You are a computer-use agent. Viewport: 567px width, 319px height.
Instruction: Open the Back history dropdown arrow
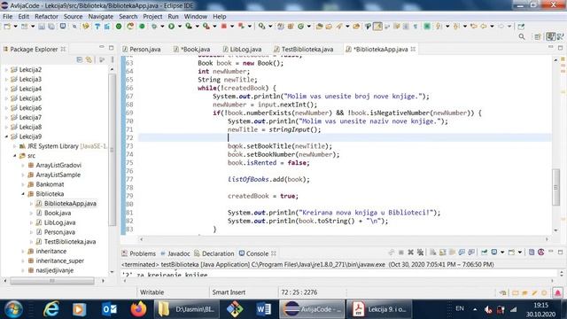pos(492,27)
